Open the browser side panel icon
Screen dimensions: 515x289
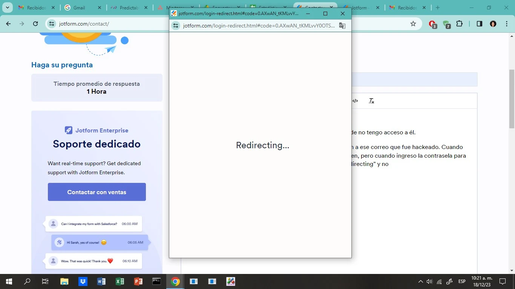pos(479,23)
